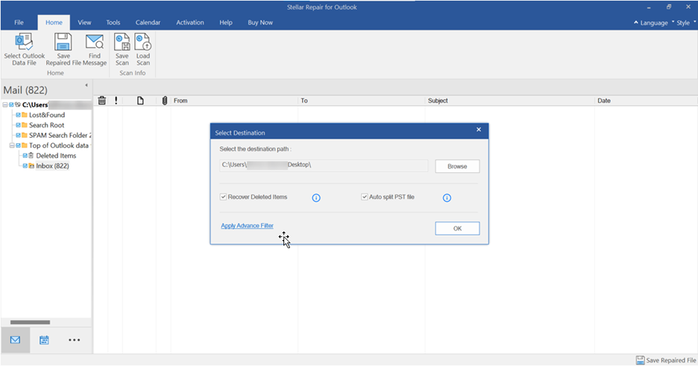
Task: Collapse Top of Outlook data node
Action: [12, 145]
